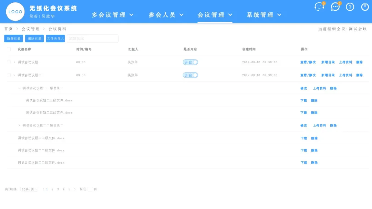The image size is (372, 209).
Task: Click the help question mark icon
Action: pos(350,7)
